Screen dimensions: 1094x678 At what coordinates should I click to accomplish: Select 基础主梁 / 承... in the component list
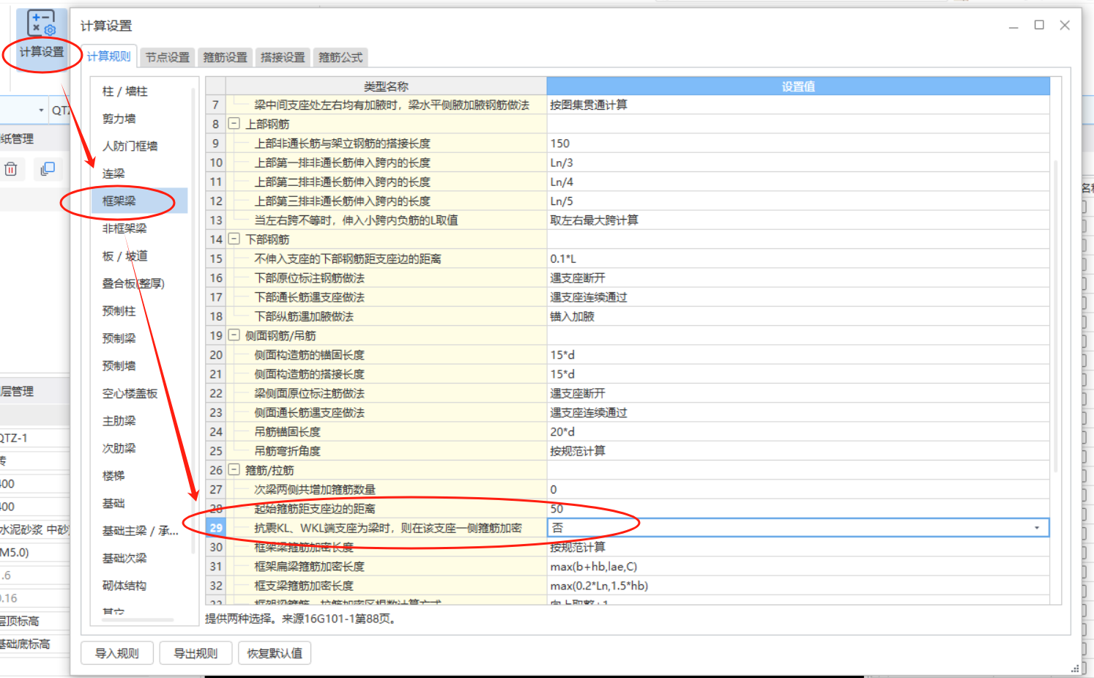[139, 531]
